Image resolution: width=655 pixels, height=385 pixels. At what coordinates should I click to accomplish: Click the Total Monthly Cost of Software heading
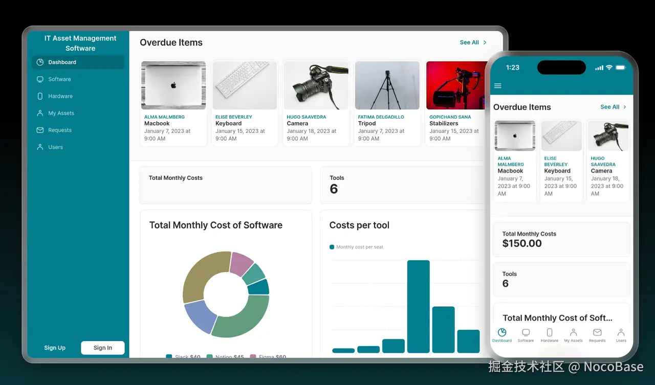pos(216,225)
